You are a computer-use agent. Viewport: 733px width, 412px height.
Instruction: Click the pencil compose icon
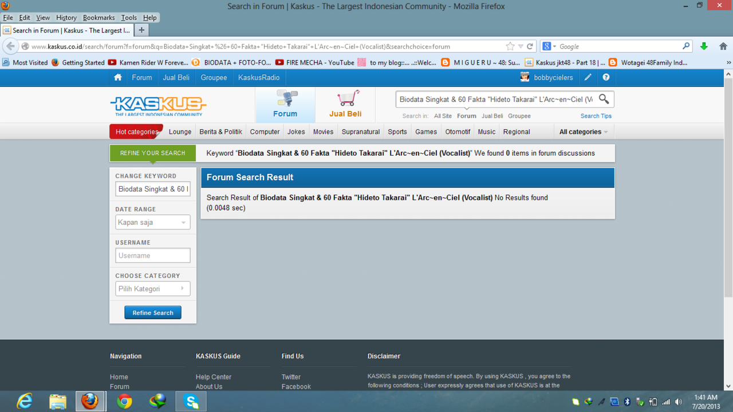(588, 77)
